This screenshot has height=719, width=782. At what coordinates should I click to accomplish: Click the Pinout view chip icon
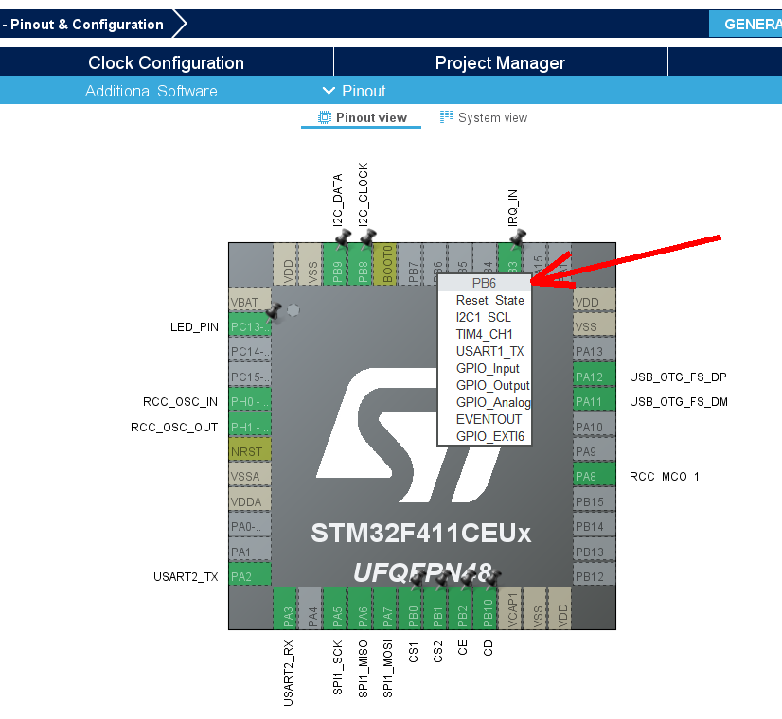pos(324,117)
